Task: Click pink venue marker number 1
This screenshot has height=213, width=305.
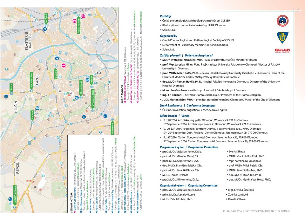Action: click(64, 65)
